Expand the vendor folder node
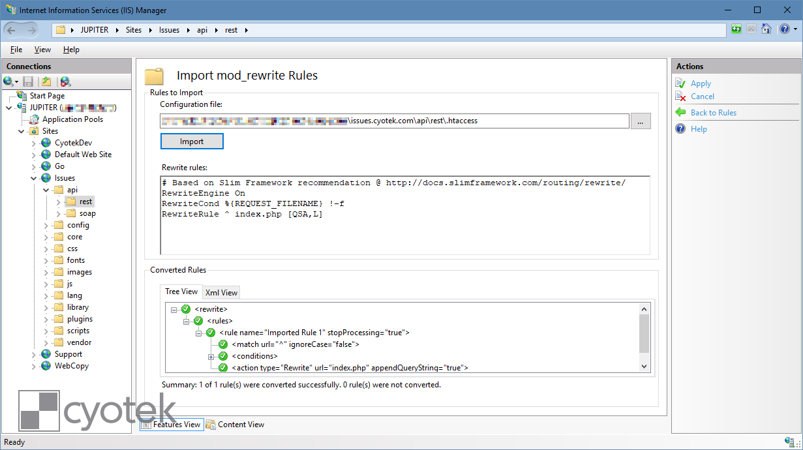Image resolution: width=803 pixels, height=450 pixels. (x=46, y=342)
